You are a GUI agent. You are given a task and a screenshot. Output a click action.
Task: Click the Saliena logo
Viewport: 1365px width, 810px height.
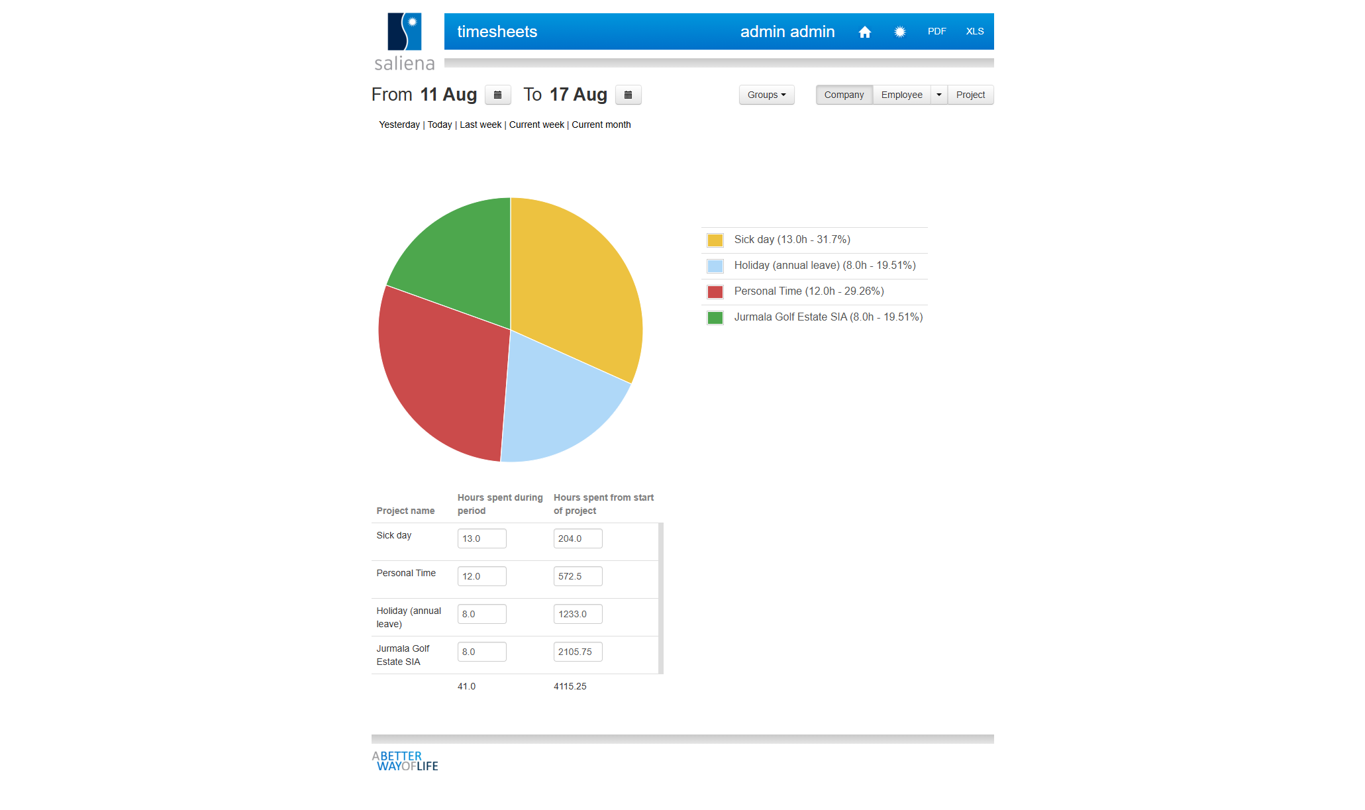click(404, 42)
